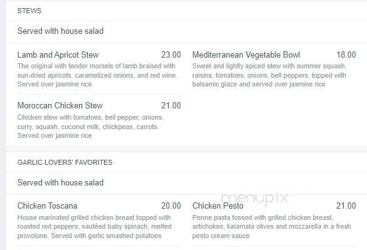Click the 20.00 Chicken Toscana price
The image size is (367, 250).
click(x=171, y=206)
